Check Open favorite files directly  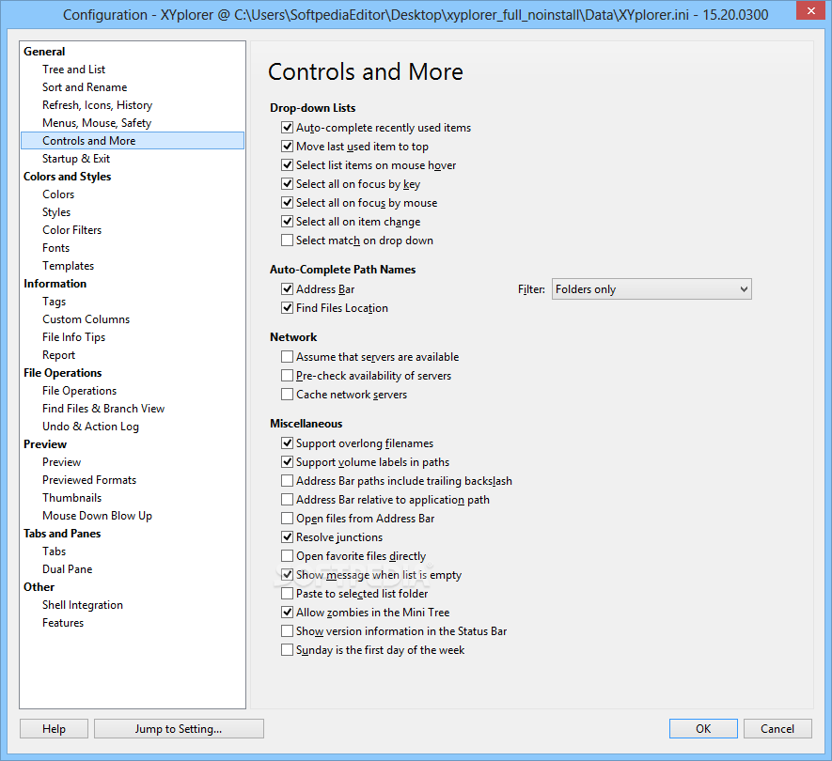click(287, 556)
